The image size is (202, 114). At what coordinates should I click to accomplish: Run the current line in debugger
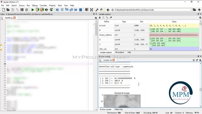tap(62, 10)
